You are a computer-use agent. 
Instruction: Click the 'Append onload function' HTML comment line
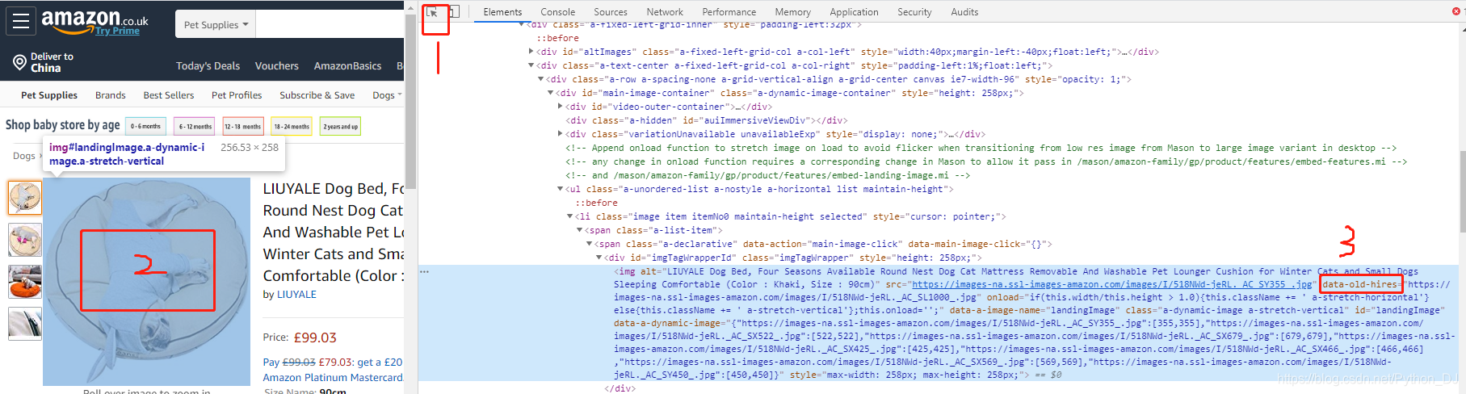click(981, 148)
